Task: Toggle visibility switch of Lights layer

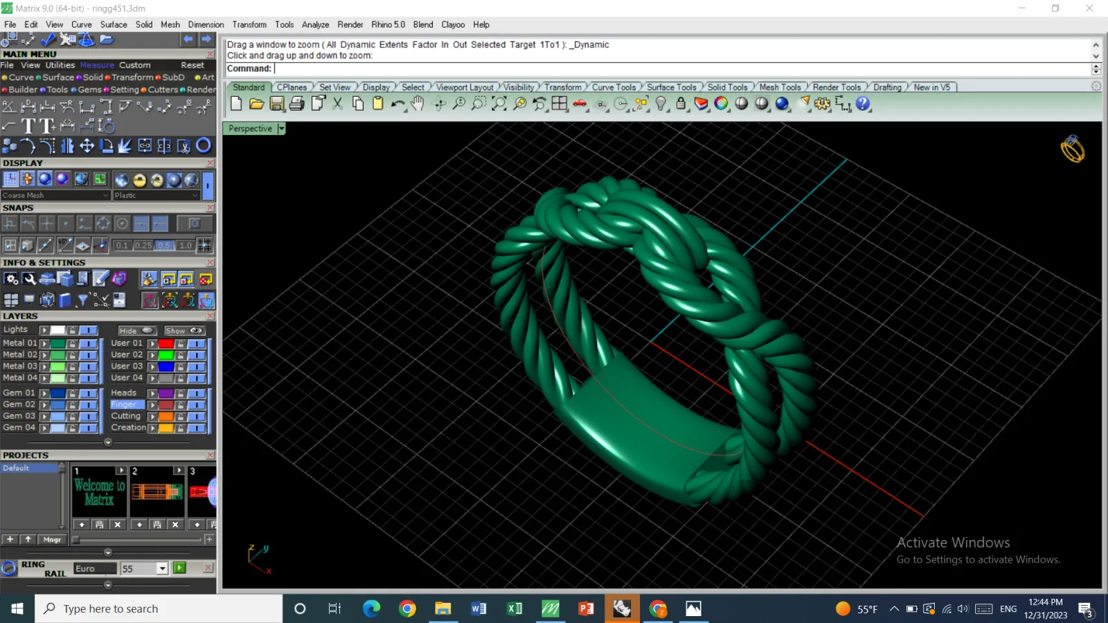Action: tap(89, 330)
